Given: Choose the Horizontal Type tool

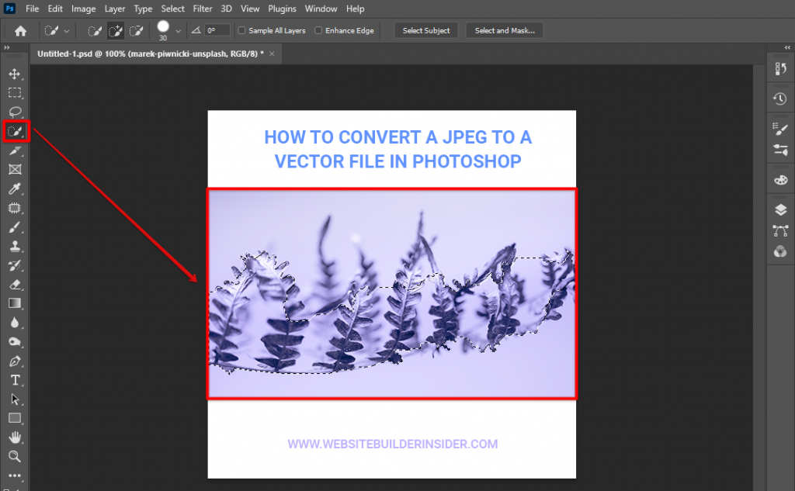Looking at the screenshot, I should click(x=15, y=380).
